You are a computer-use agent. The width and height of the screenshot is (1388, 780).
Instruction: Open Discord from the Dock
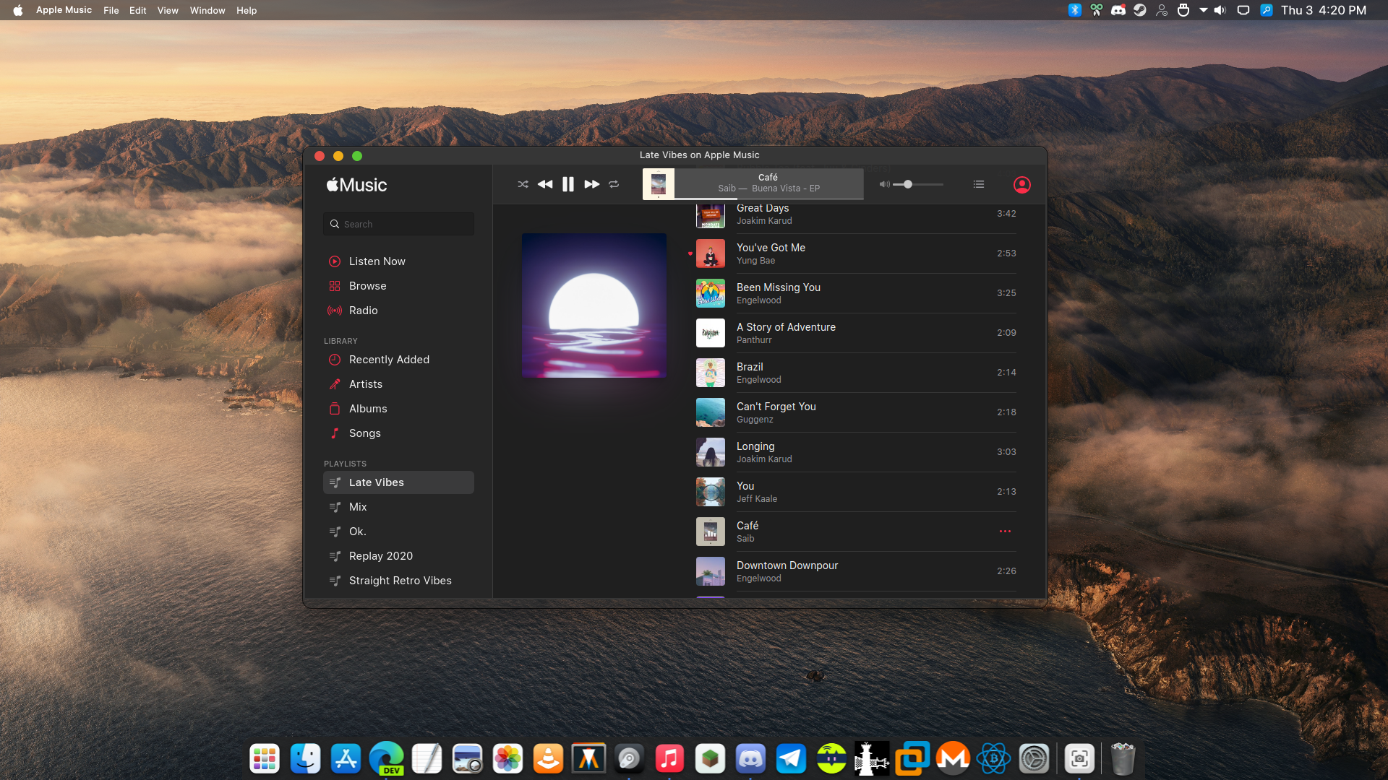(x=750, y=758)
